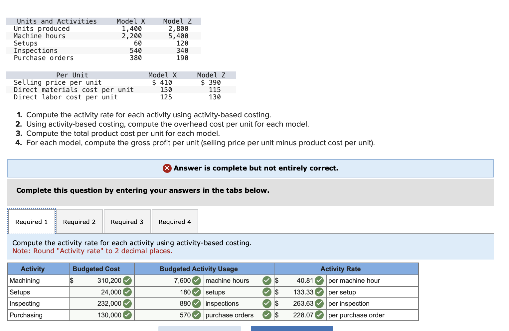Screen dimensions: 509x331
Task: Open the purchase orders unit dropdown
Action: 239,315
